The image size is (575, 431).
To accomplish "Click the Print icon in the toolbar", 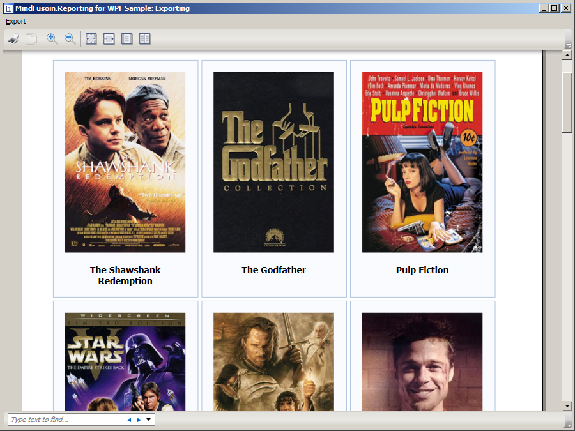I will pyautogui.click(x=13, y=39).
